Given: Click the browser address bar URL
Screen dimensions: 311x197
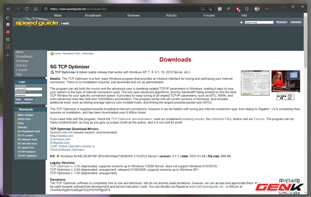Looking at the screenshot, I should 78,9.
